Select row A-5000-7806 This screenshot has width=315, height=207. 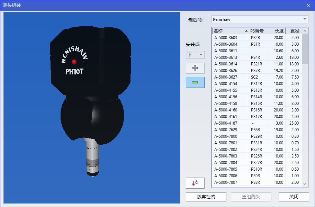click(x=257, y=176)
